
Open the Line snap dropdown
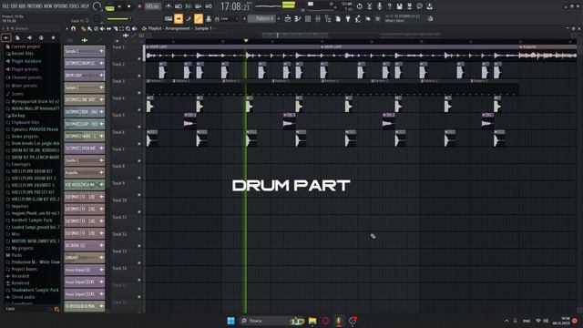tap(229, 18)
